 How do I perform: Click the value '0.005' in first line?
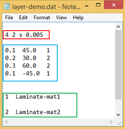coord(34,35)
